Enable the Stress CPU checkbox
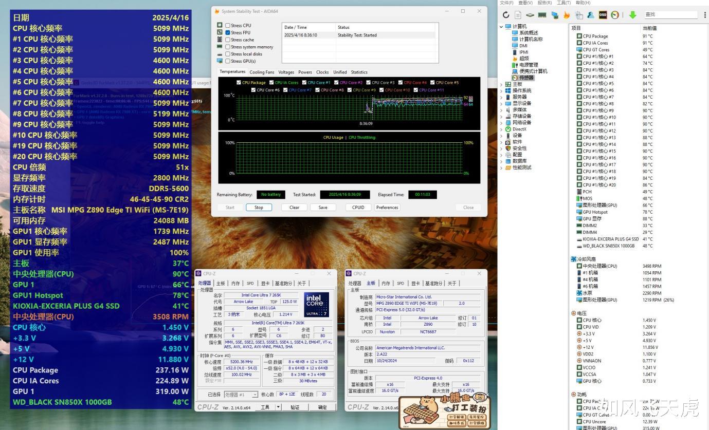The height and width of the screenshot is (430, 709). click(x=228, y=25)
